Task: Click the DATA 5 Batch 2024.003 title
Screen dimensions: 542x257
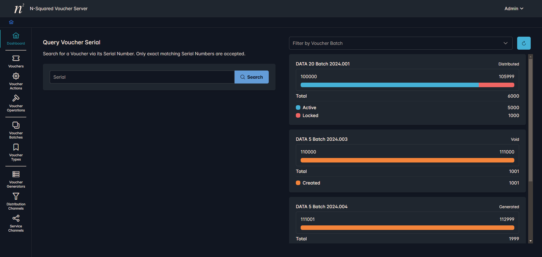Action: 322,139
